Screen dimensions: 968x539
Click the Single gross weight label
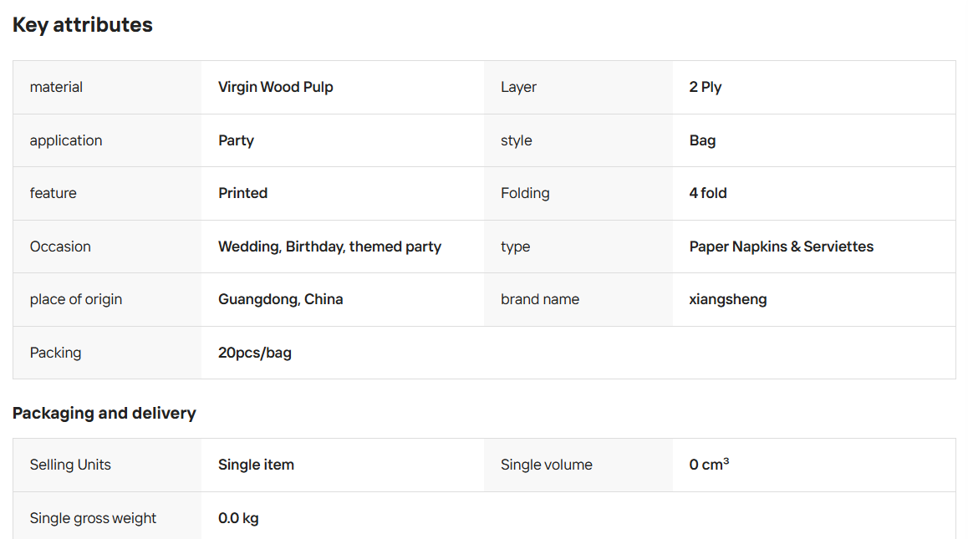(93, 518)
